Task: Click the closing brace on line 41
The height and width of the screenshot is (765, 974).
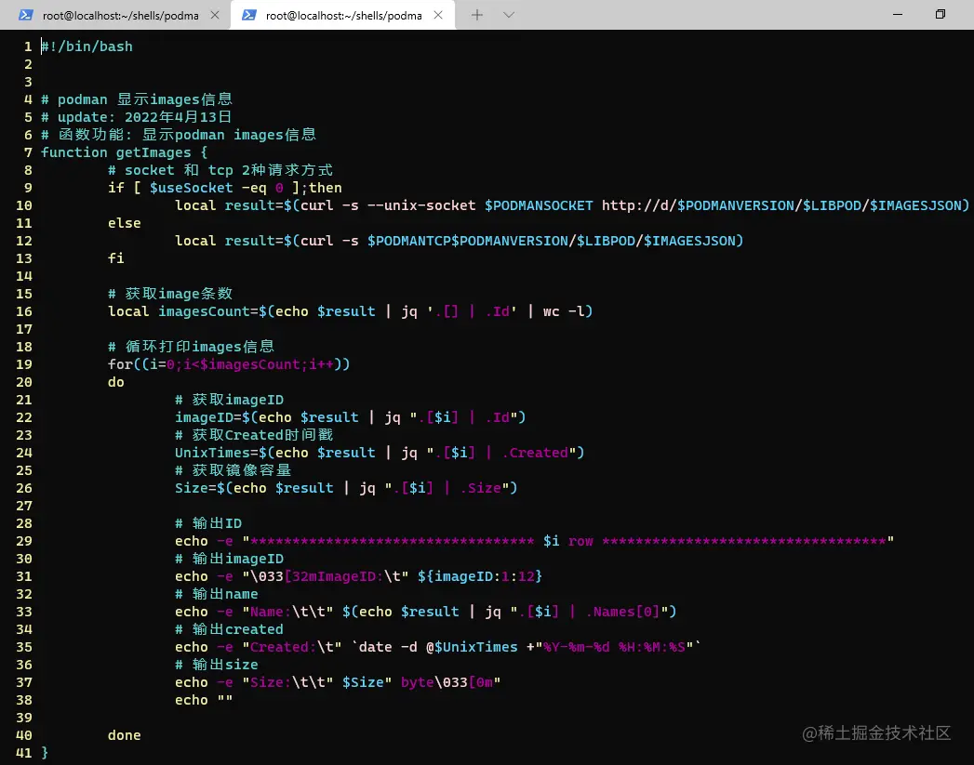Action: [45, 753]
